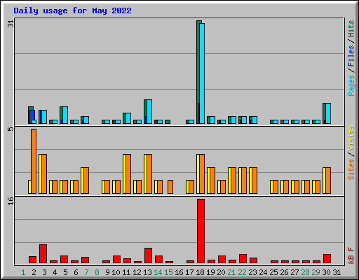Viewport: 359px width, 280px height.
Task: Click the green day 28 label
Action: click(305, 272)
